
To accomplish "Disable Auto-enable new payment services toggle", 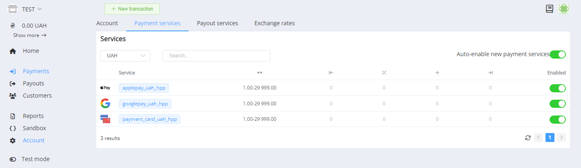I will (x=557, y=55).
